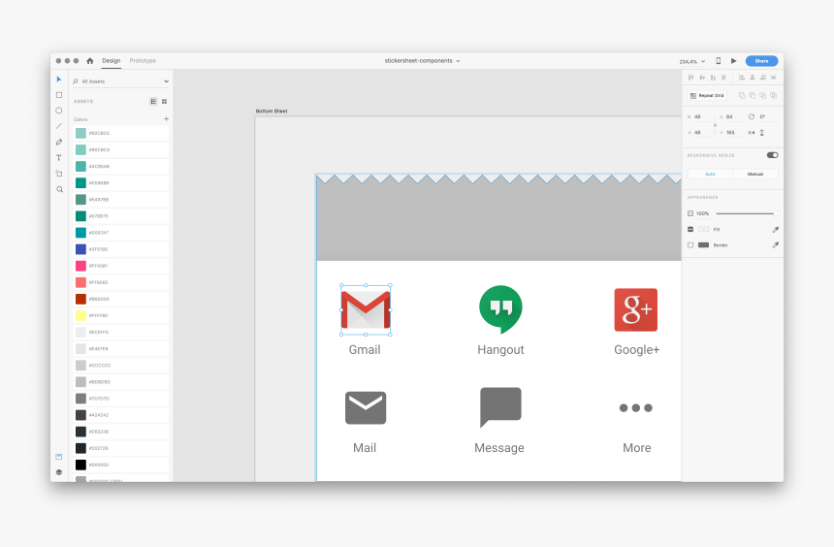This screenshot has height=547, width=834.
Task: Open the Fill color swatch
Action: click(704, 229)
